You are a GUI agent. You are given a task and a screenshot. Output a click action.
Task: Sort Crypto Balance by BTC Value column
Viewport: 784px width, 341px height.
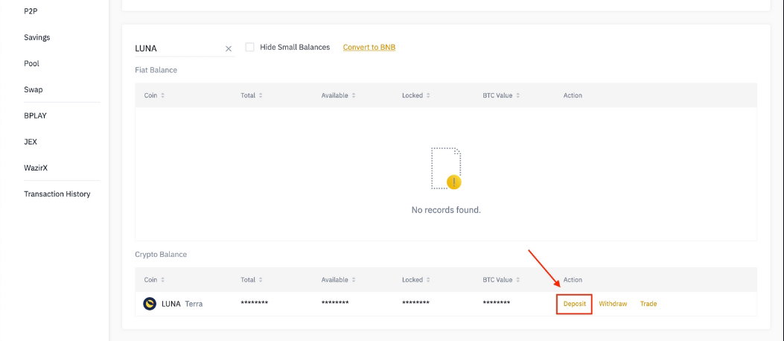point(501,279)
